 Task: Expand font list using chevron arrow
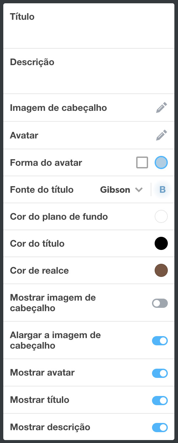[x=139, y=190]
